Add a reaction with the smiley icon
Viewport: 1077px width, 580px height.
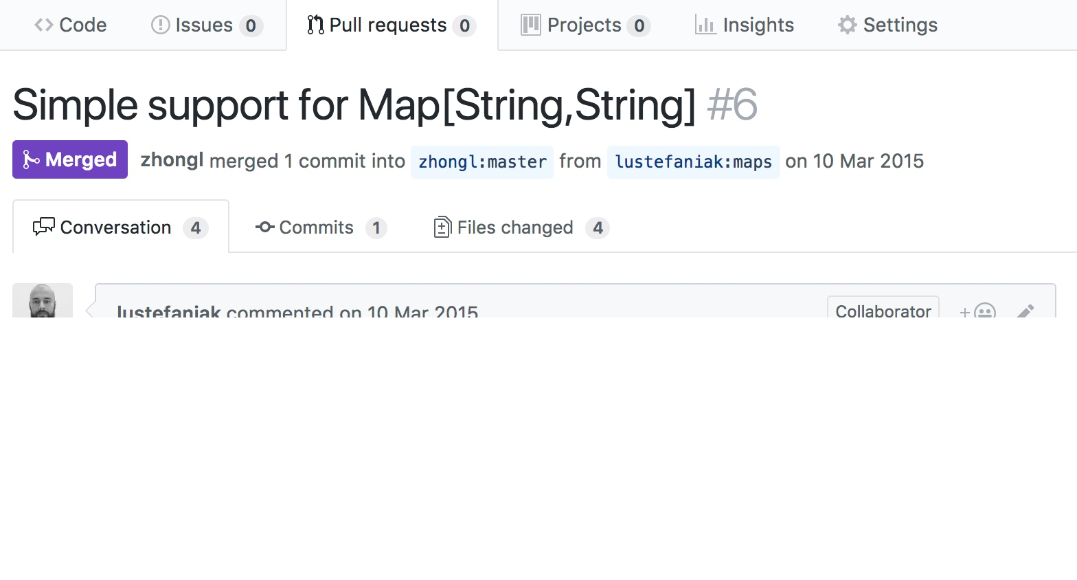[986, 313]
